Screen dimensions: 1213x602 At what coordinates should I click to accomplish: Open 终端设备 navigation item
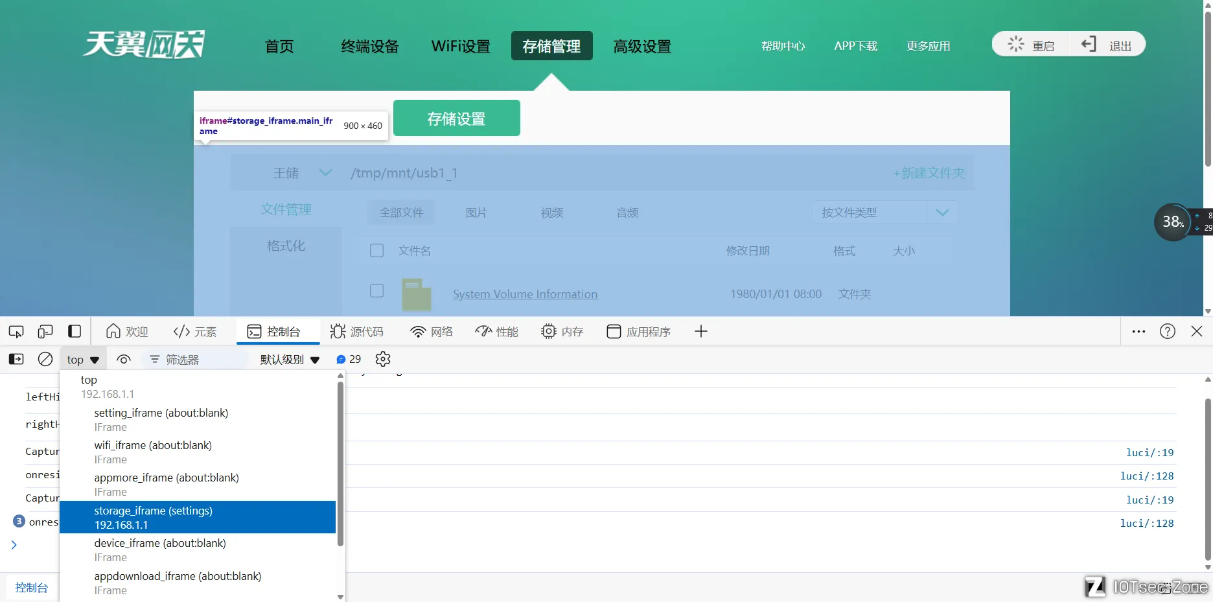[370, 46]
